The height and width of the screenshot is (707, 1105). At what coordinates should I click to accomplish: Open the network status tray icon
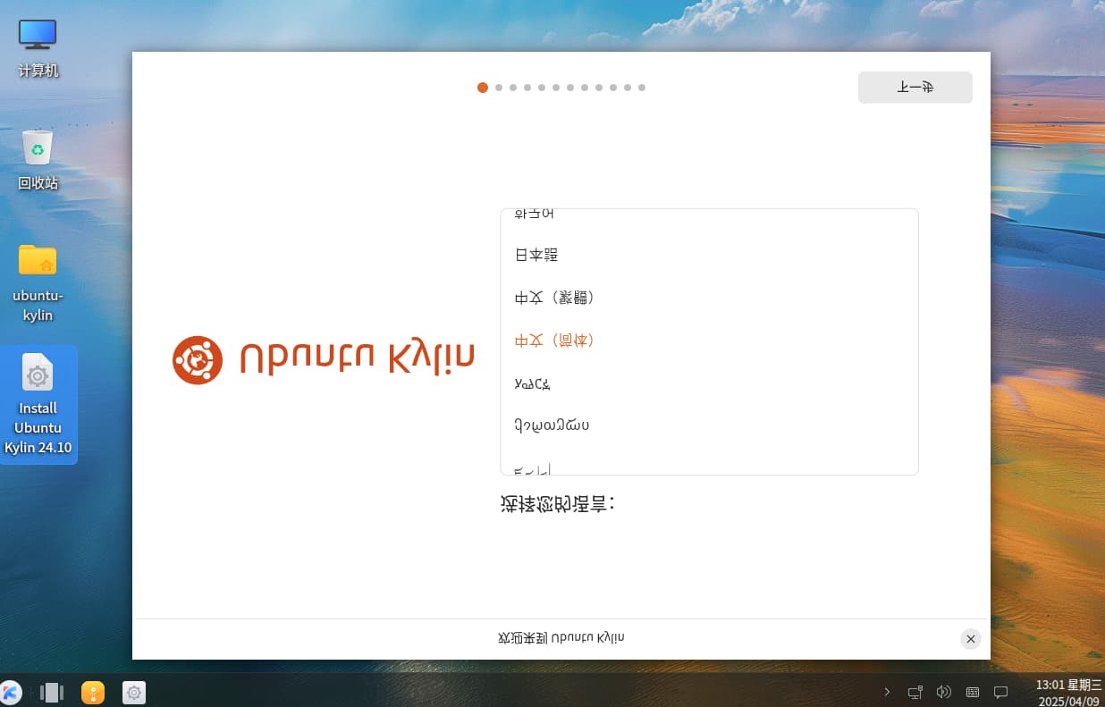click(x=915, y=692)
